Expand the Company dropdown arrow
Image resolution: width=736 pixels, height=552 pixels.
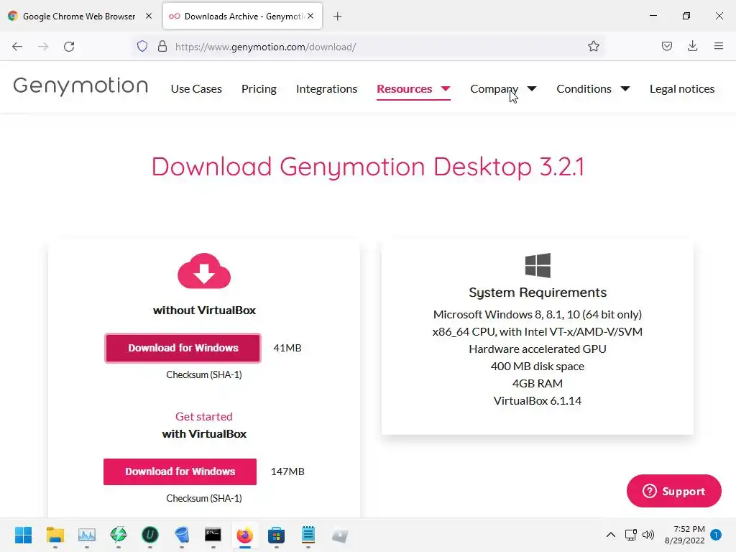pos(532,88)
